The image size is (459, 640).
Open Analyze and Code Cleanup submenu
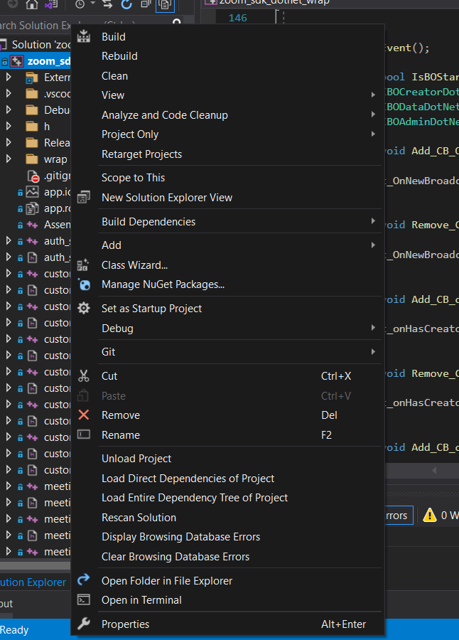pyautogui.click(x=227, y=115)
